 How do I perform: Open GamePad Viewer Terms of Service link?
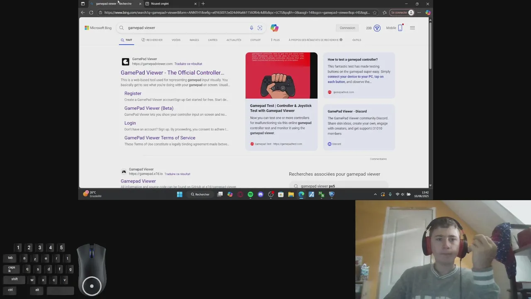tap(160, 138)
